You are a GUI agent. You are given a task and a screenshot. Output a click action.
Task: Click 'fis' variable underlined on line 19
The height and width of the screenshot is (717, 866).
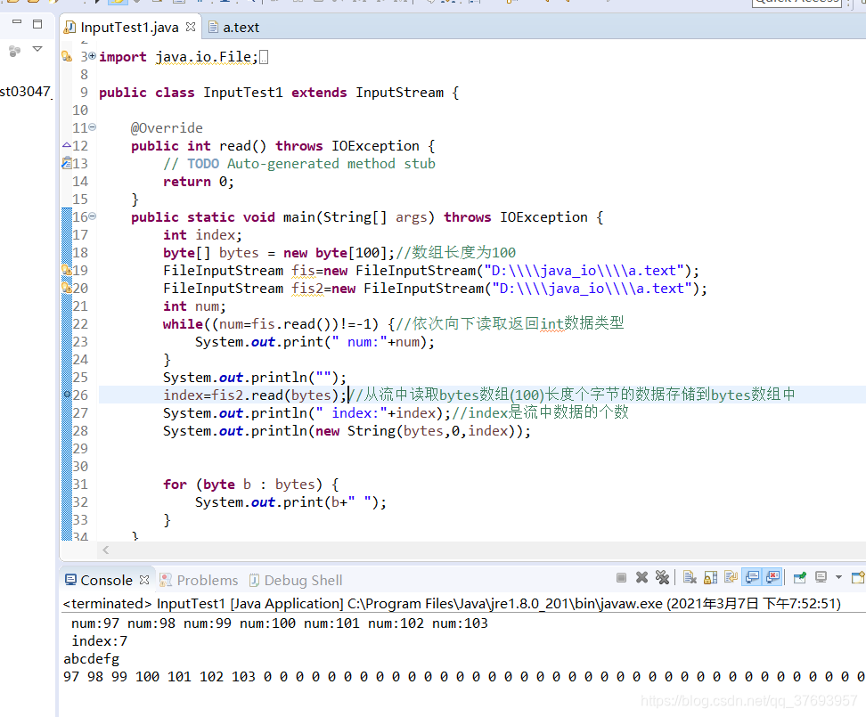(x=304, y=271)
